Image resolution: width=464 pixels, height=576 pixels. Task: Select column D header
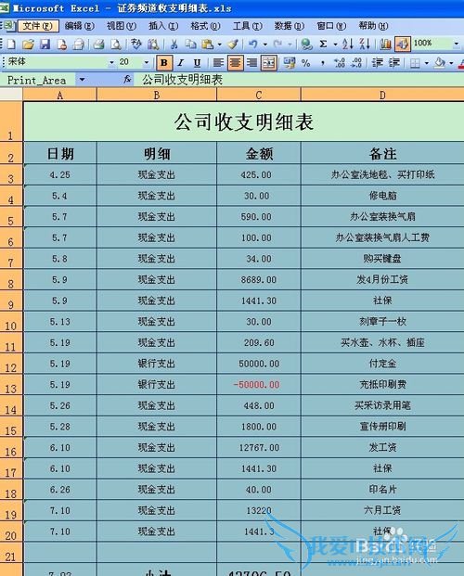click(x=382, y=96)
